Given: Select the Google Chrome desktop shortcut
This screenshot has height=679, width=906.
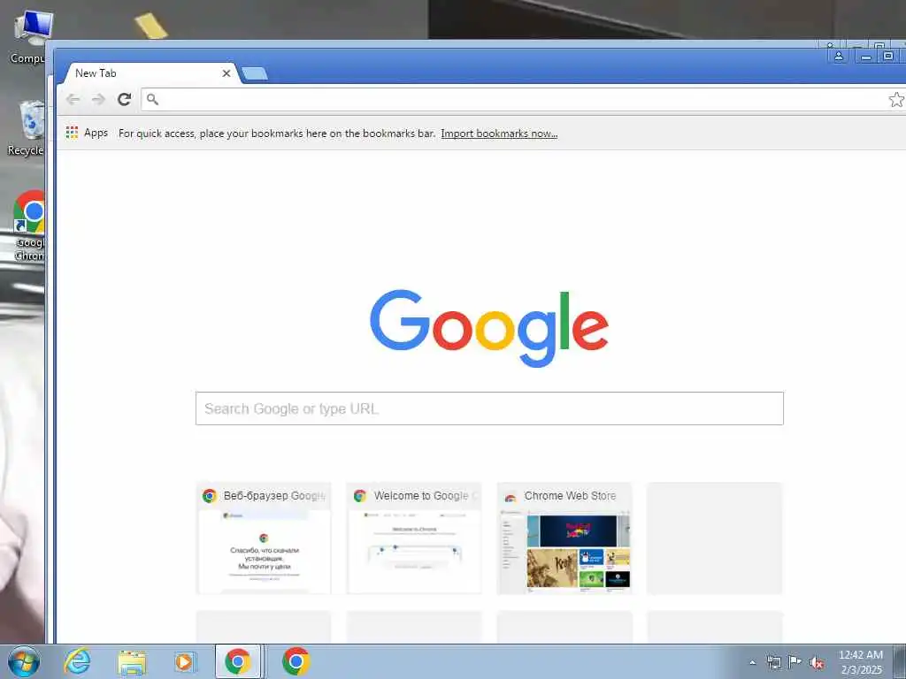Looking at the screenshot, I should [29, 225].
